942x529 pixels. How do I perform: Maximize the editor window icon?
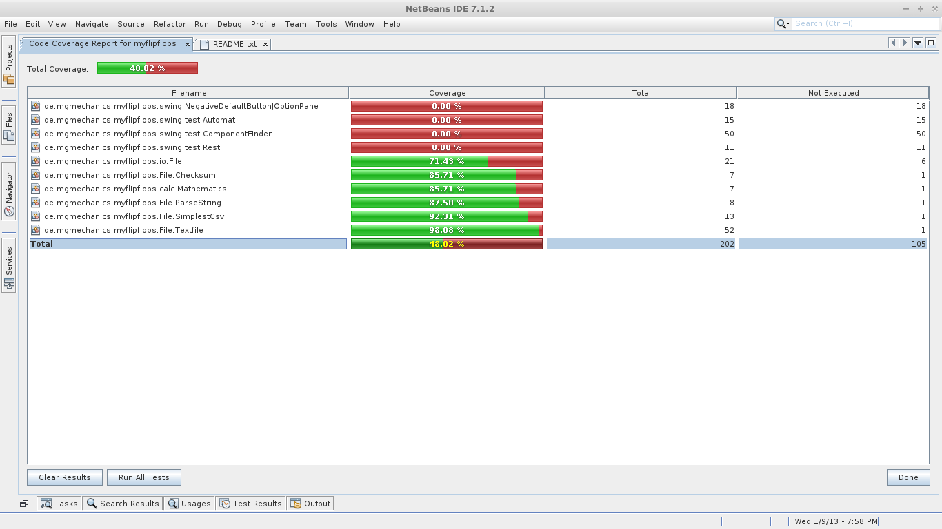931,43
